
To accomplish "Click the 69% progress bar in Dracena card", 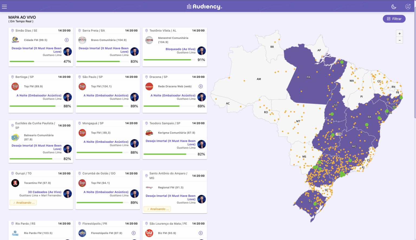I will click(x=169, y=106).
